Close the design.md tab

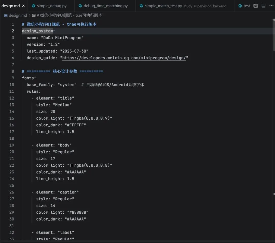(23, 6)
